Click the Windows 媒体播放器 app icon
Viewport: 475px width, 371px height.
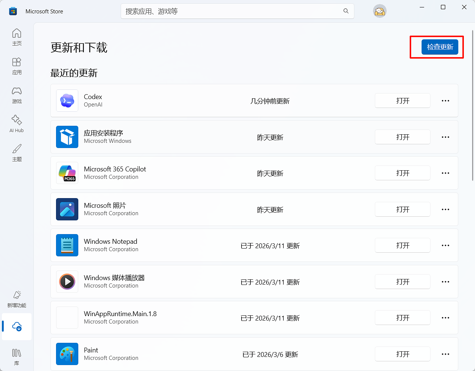coord(67,282)
